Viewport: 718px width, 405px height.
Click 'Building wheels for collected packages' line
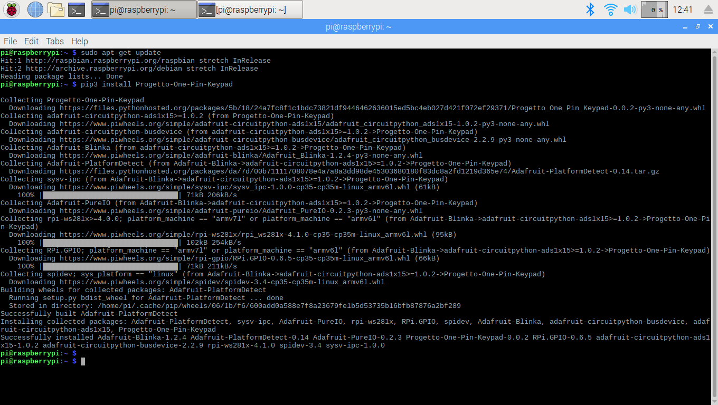(134, 290)
